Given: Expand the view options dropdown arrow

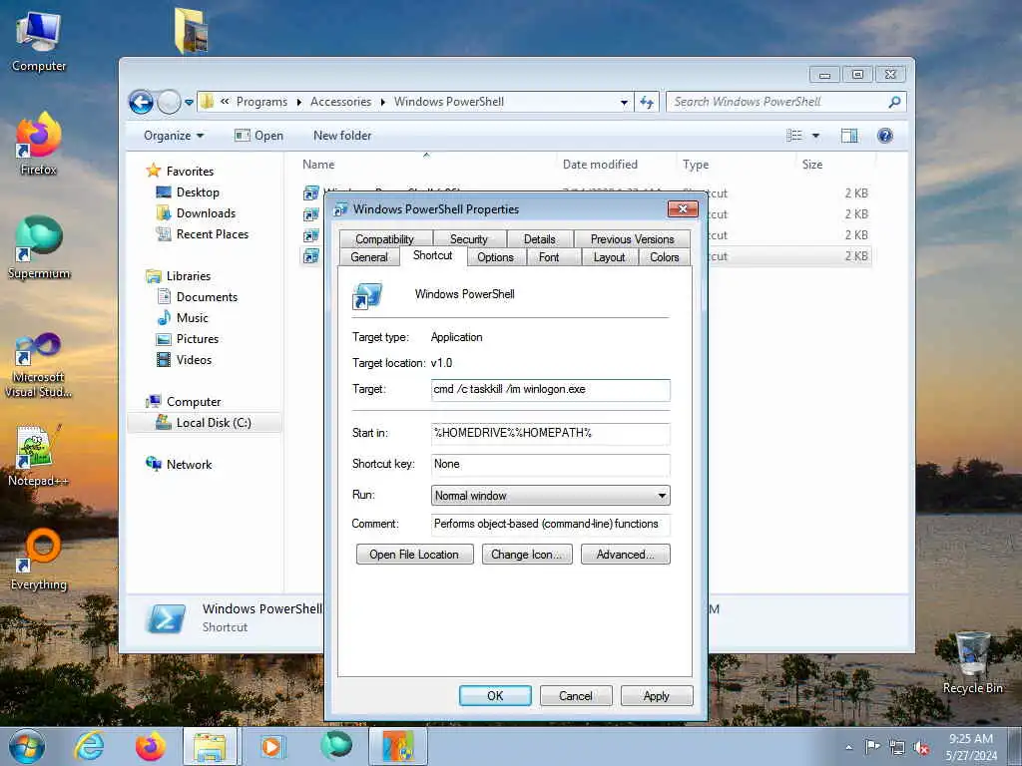Looking at the screenshot, I should 815,136.
